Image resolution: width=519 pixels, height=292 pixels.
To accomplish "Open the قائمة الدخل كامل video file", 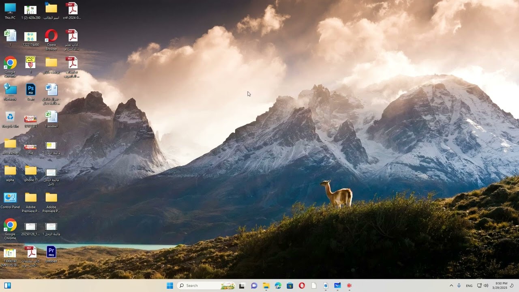I will pyautogui.click(x=51, y=177).
